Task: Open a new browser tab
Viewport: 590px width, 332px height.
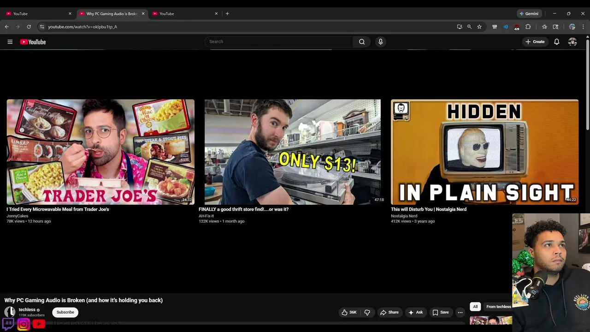Action: [227, 14]
